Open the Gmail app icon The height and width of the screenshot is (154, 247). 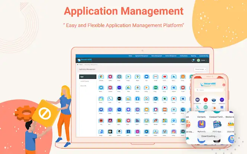[x=155, y=77]
